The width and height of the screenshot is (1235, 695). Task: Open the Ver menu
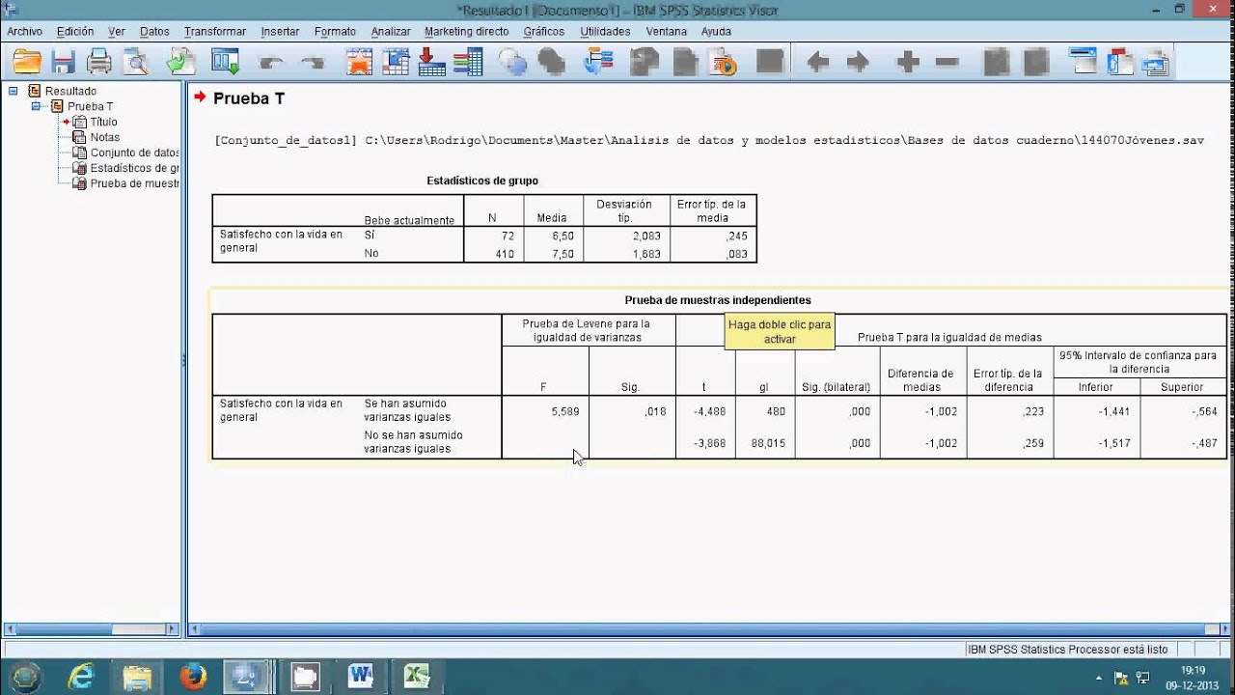click(117, 32)
